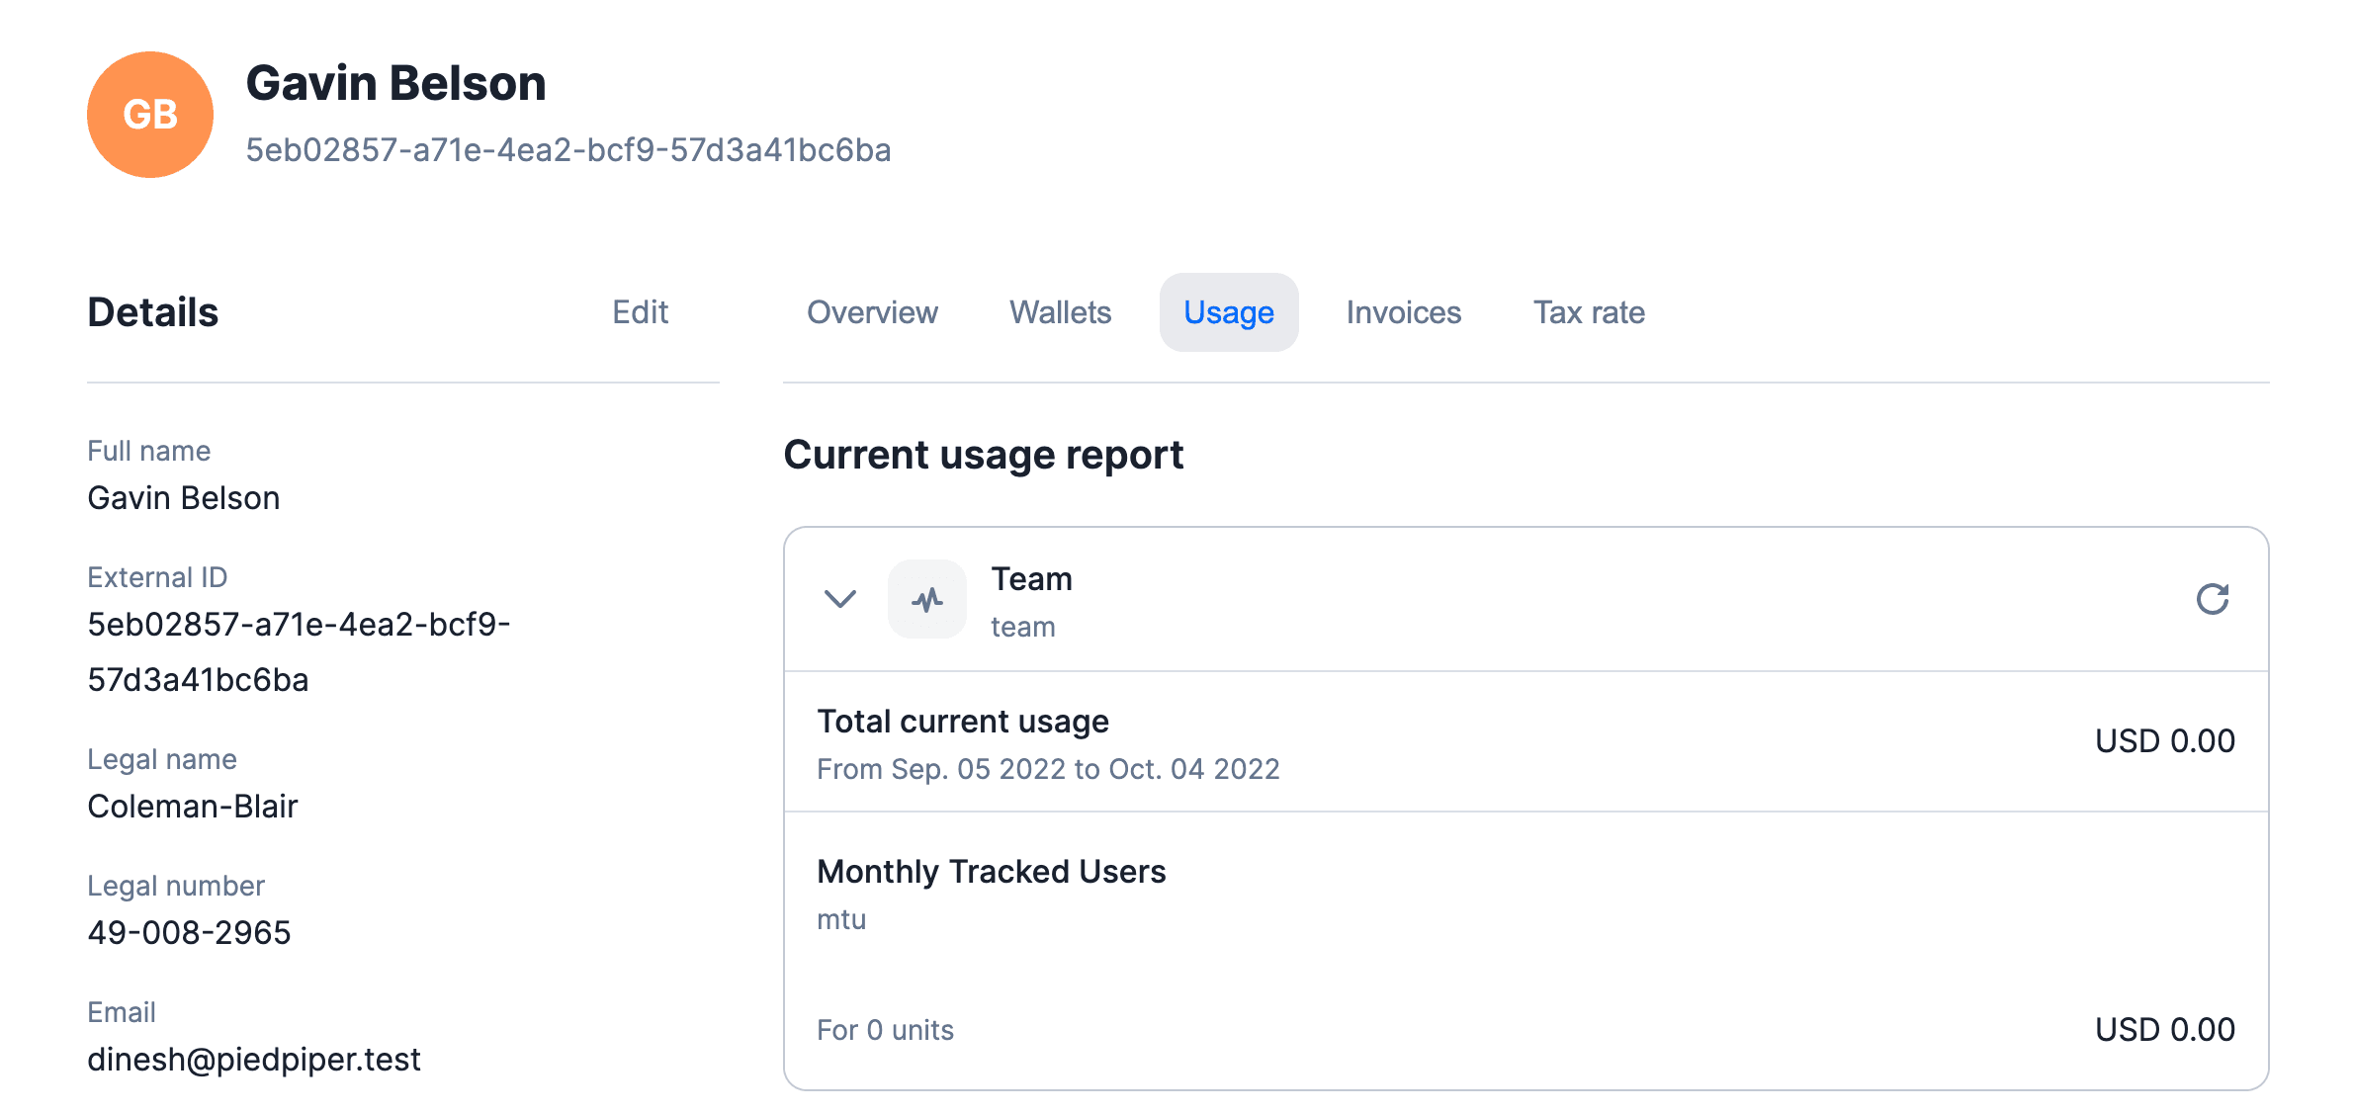Collapse the Team usage section
Viewport: 2353px width, 1113px height.
click(839, 600)
